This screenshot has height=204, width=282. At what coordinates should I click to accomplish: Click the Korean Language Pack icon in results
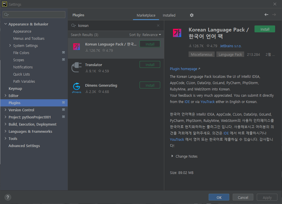click(x=77, y=47)
